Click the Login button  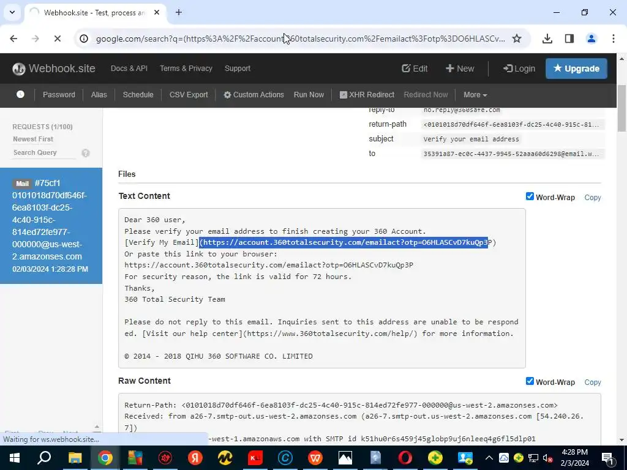[519, 69]
